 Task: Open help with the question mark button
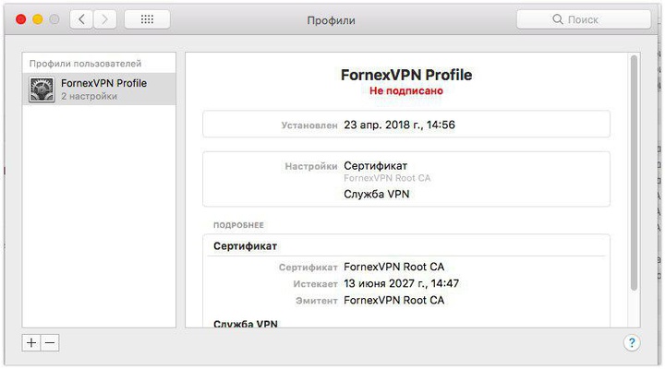[x=632, y=342]
